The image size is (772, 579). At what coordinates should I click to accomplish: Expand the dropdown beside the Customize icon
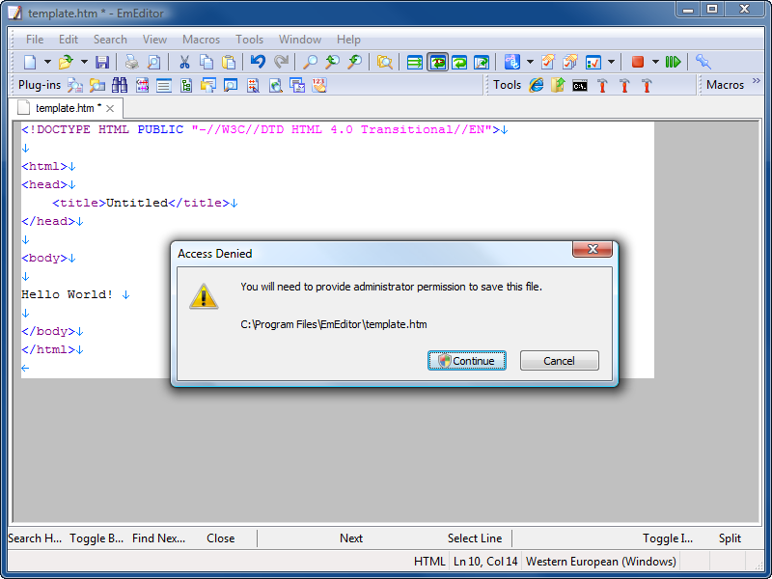pyautogui.click(x=611, y=62)
